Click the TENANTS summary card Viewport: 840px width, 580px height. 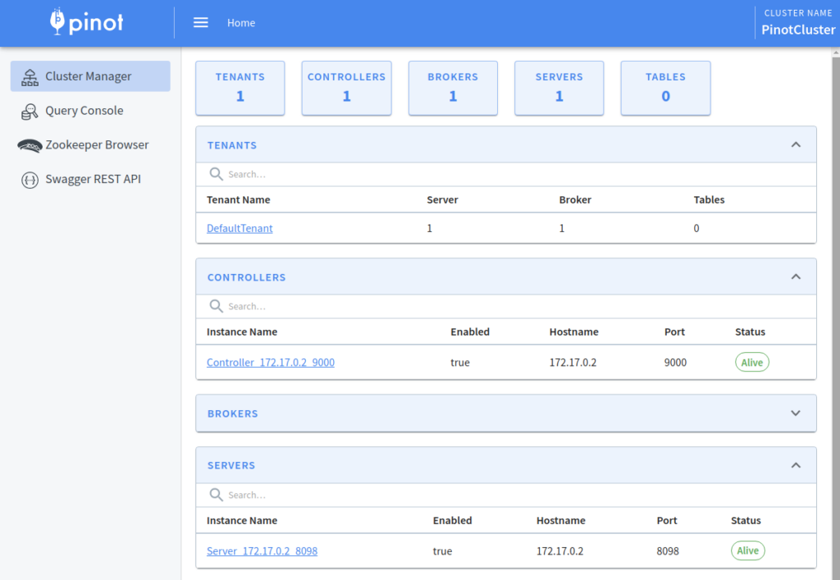click(240, 88)
